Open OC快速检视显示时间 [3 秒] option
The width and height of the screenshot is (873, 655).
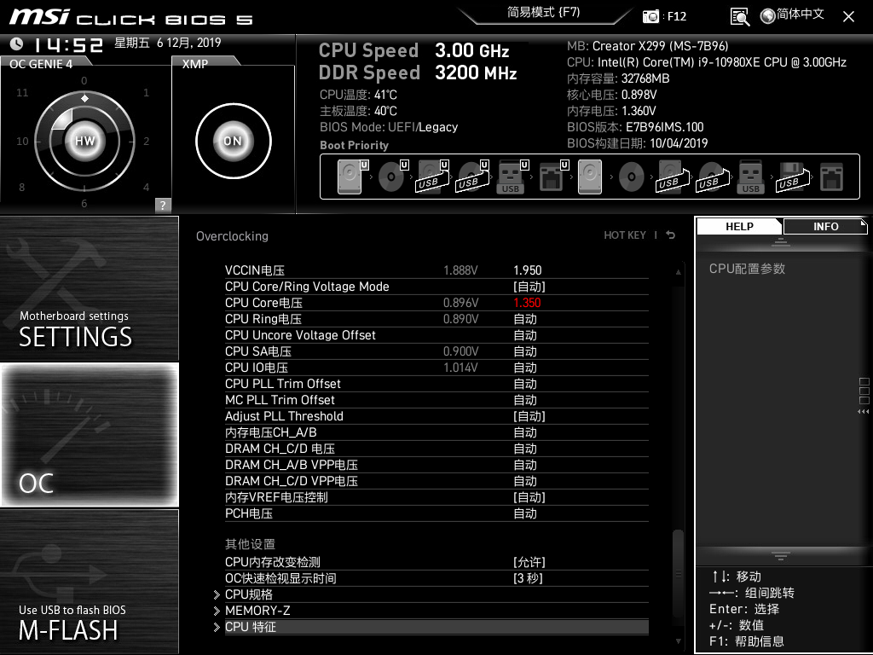click(528, 578)
